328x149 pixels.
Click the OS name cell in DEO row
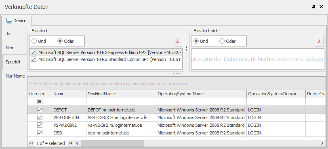[x=202, y=133]
